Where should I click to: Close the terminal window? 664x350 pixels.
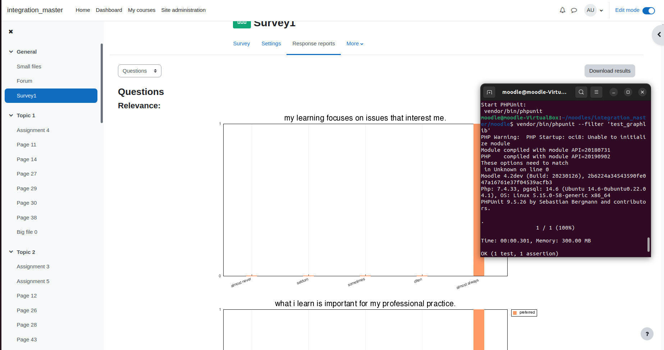point(642,92)
